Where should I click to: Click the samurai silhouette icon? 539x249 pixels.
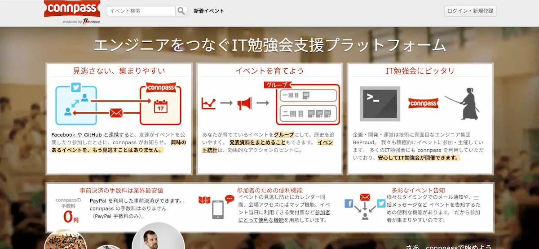point(462,103)
